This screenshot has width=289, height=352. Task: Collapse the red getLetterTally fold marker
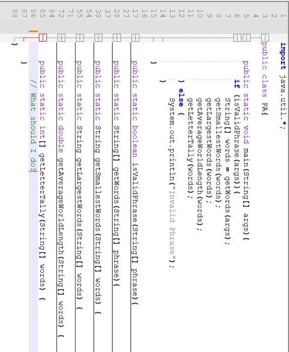pos(43,38)
